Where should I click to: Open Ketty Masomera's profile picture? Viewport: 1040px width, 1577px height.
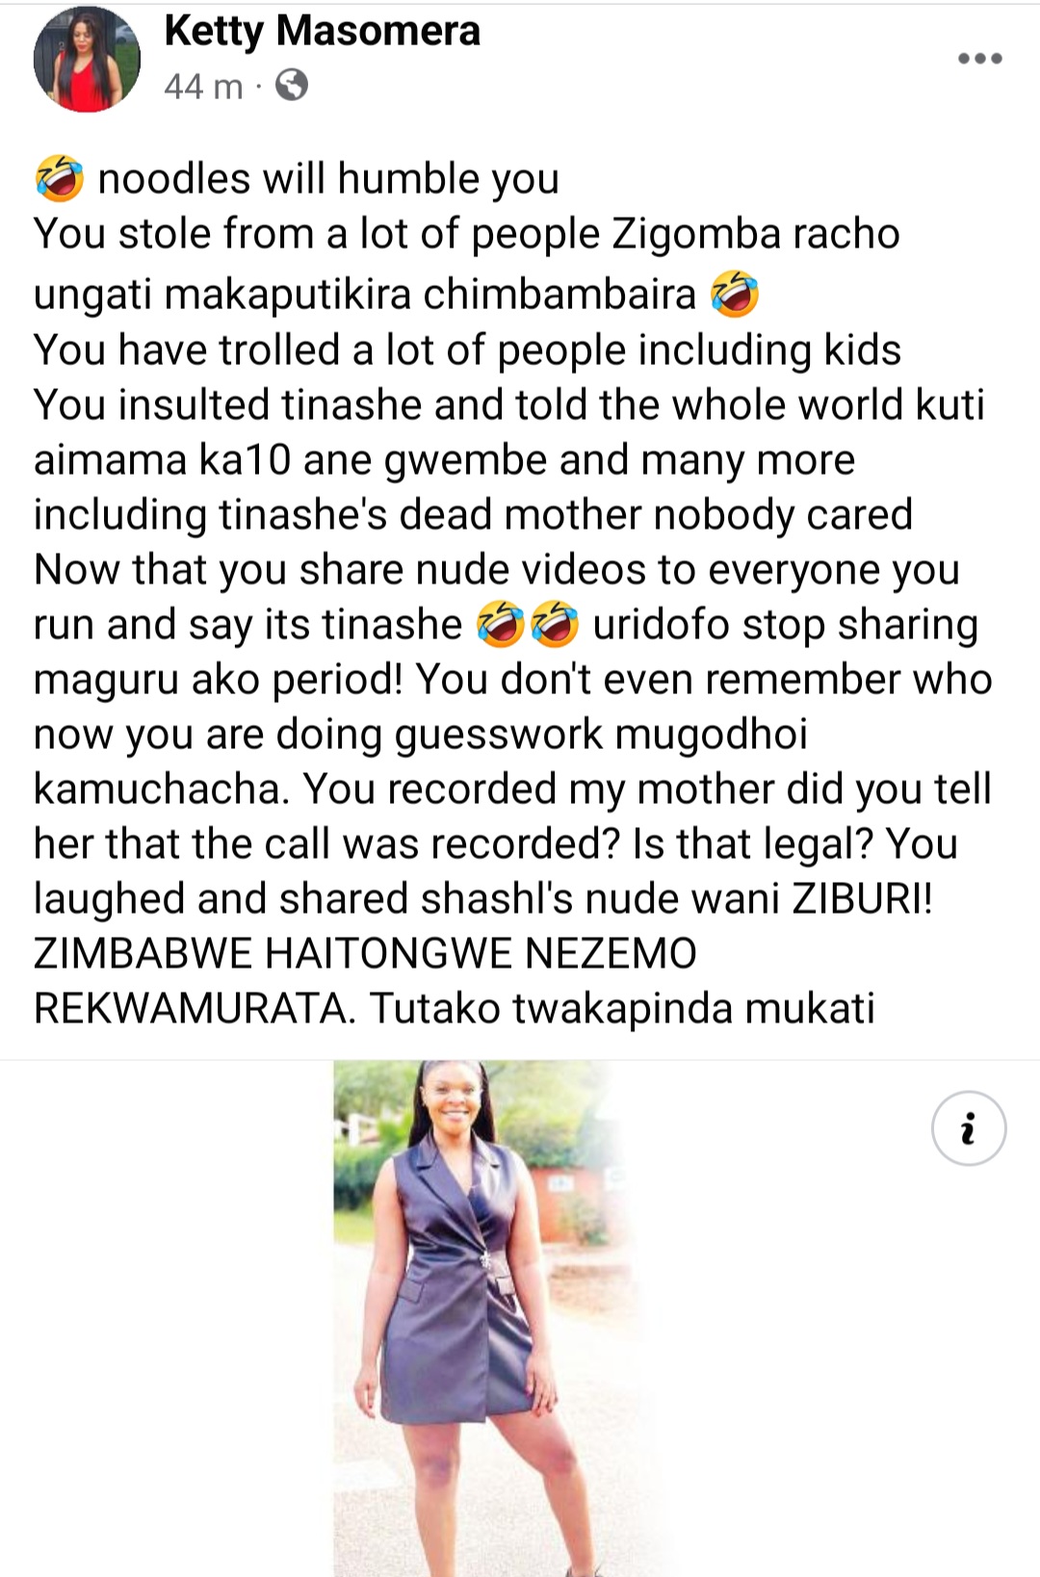click(87, 59)
